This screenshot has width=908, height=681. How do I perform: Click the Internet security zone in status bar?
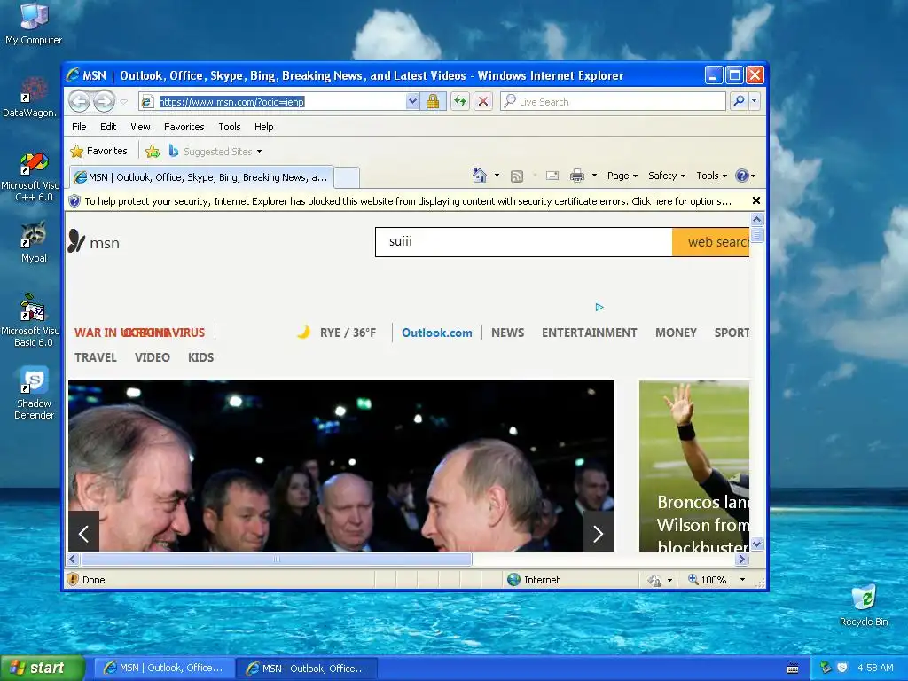533,580
